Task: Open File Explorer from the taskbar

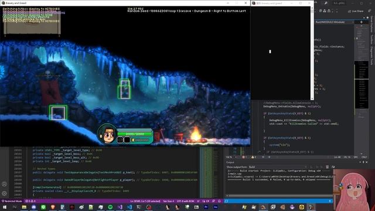Action: 24,207
